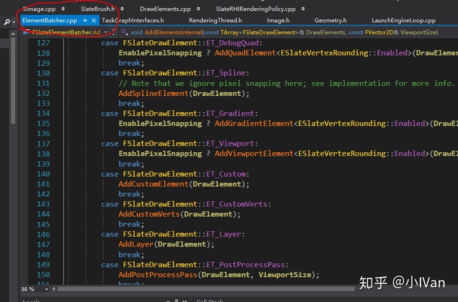Click the FVector2D parameter type in the navigation bar
458x302 pixels.
(x=379, y=32)
